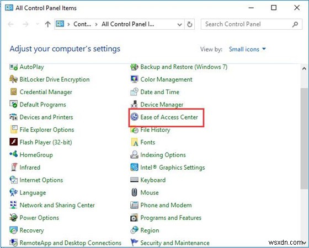Screen dimensions: 309x248
Task: Click the Color Management monitor icon
Action: click(135, 79)
